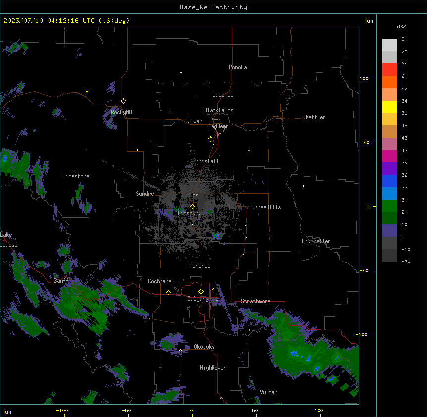427x417 pixels.
Task: Click the light blue 30-33 dBZ swatch
Action: 389,193
